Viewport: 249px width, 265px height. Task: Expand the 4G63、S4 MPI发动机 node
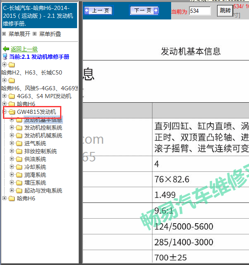click(x=5, y=96)
